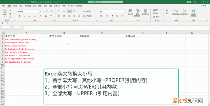Click the phonetic guide icon in the font group
210x106 pixels.
click(51, 16)
